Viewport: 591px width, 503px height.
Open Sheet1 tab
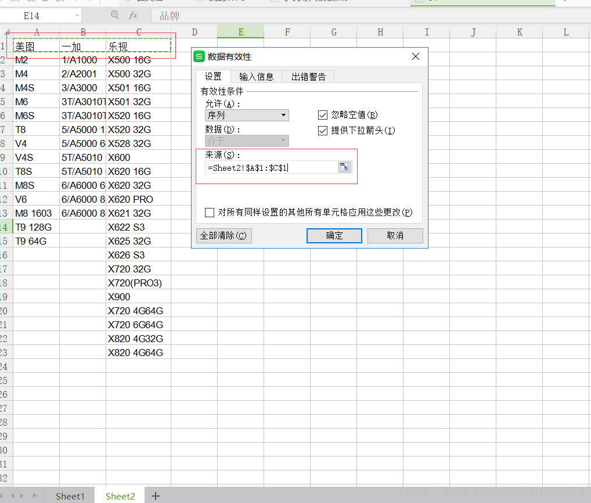tap(70, 496)
